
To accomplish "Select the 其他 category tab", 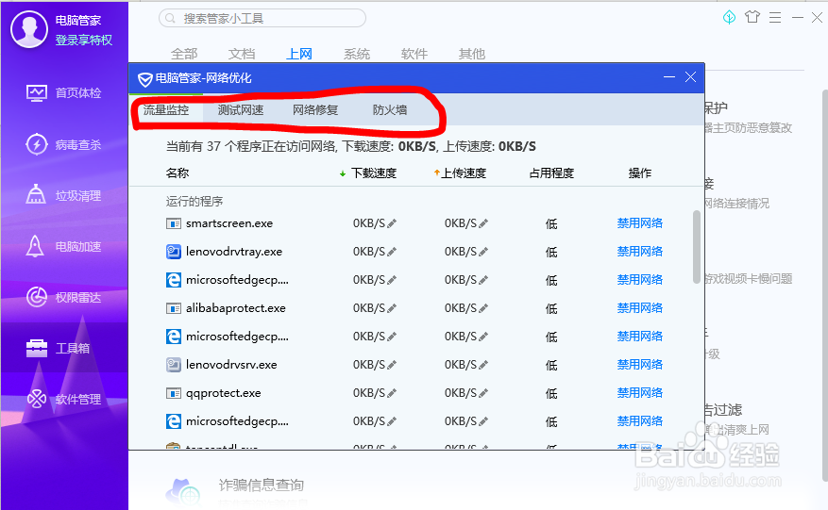I will click(471, 54).
